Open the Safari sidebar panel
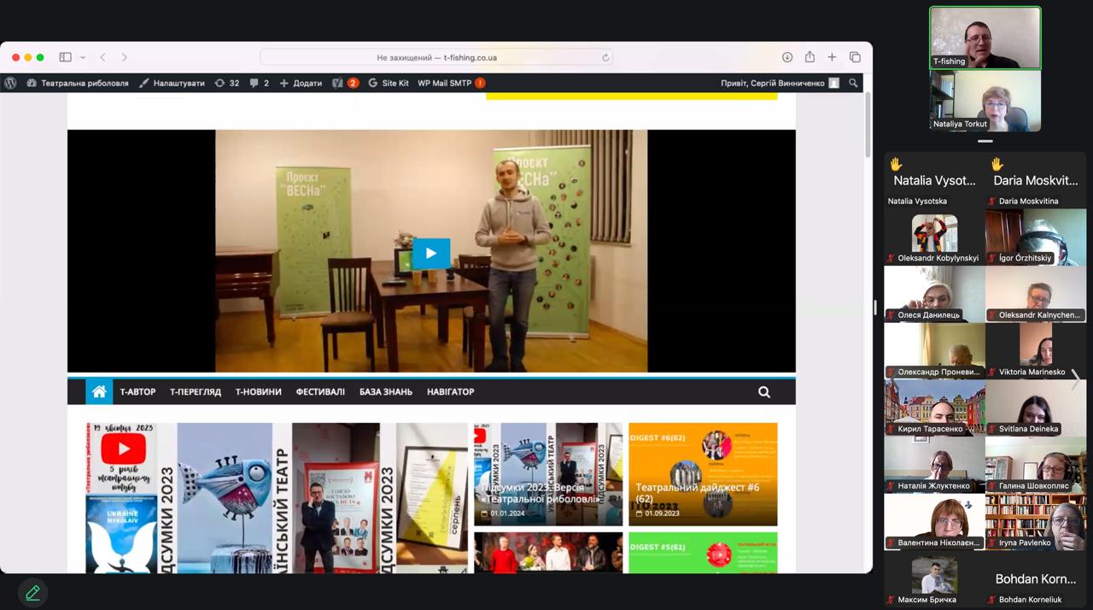 (65, 57)
